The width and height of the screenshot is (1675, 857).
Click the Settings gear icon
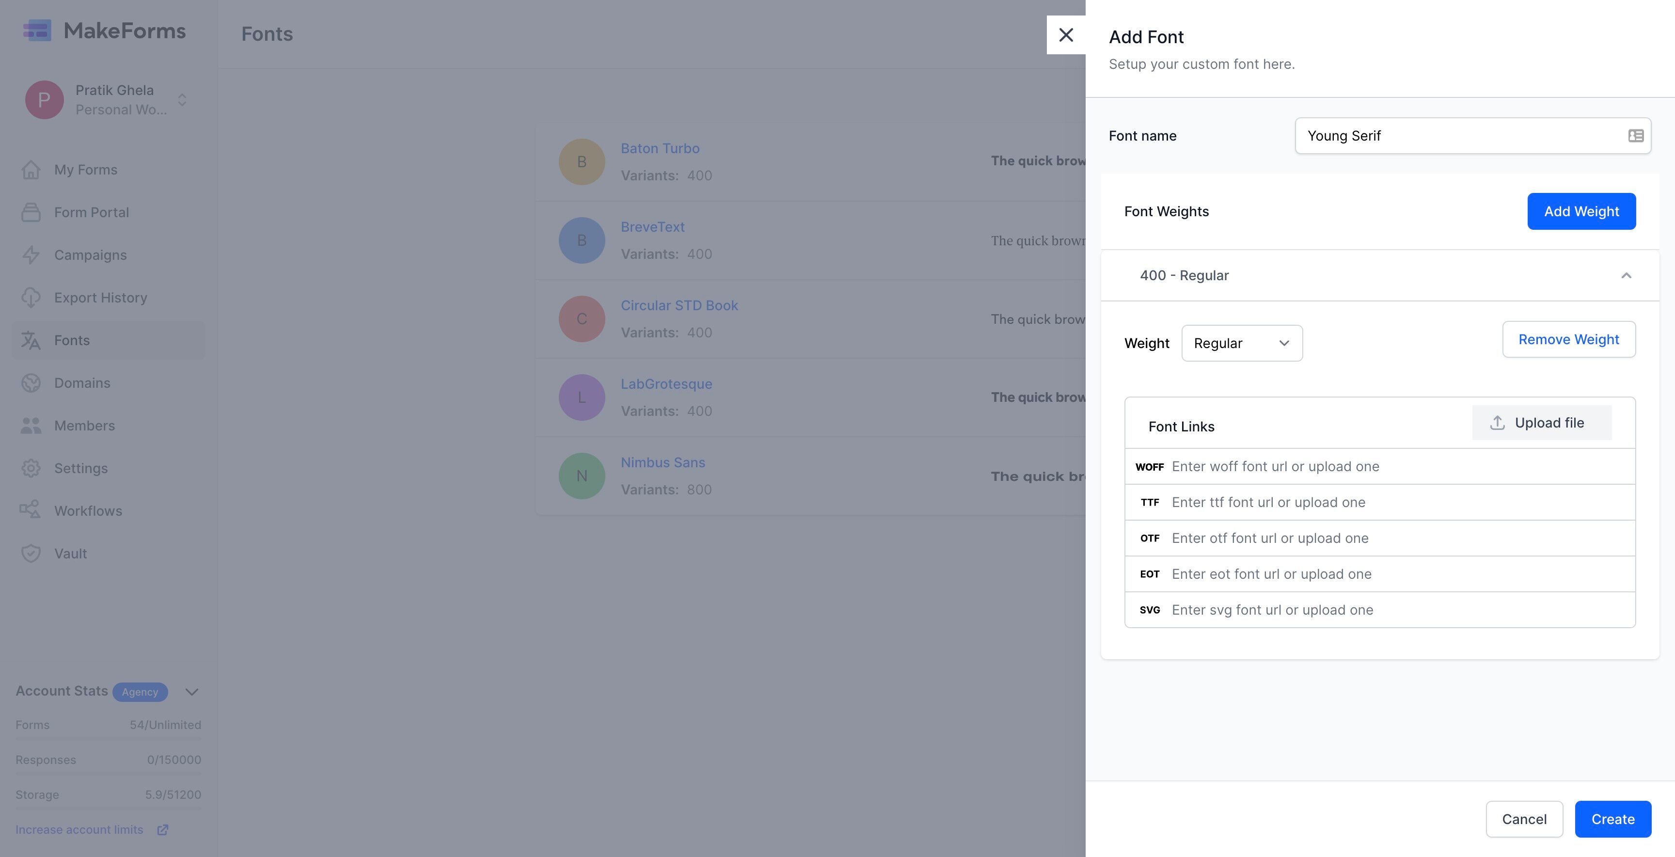pyautogui.click(x=31, y=468)
